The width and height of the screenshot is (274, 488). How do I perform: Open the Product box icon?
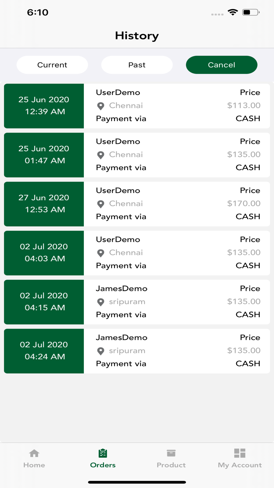(x=171, y=453)
